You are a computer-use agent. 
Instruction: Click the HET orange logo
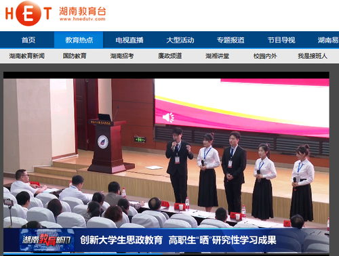coord(28,14)
